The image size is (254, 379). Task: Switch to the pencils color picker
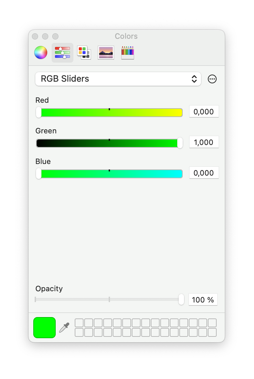(x=128, y=53)
